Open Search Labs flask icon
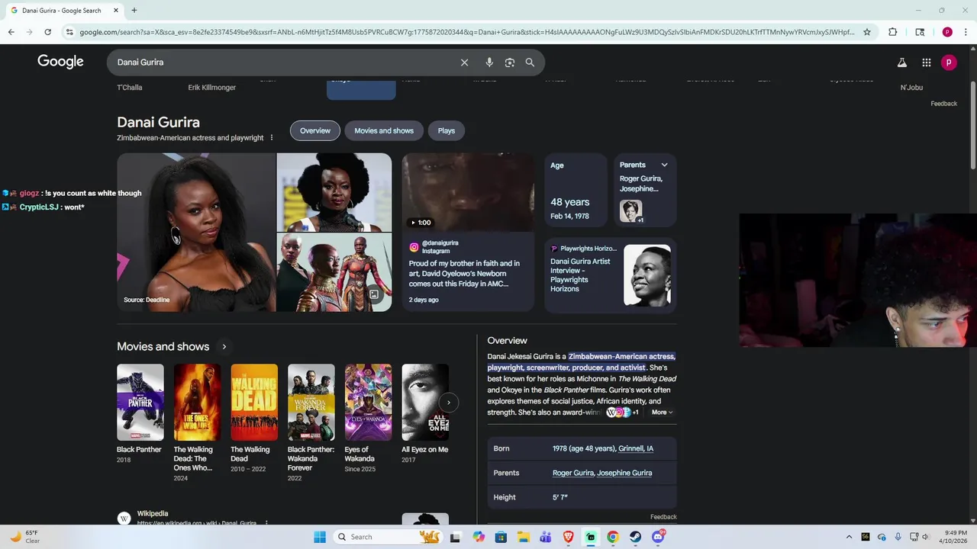Image resolution: width=977 pixels, height=549 pixels. pos(901,63)
